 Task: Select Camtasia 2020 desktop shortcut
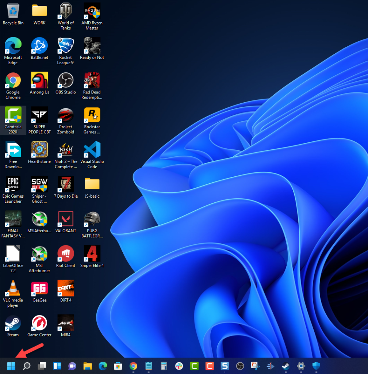click(x=13, y=121)
